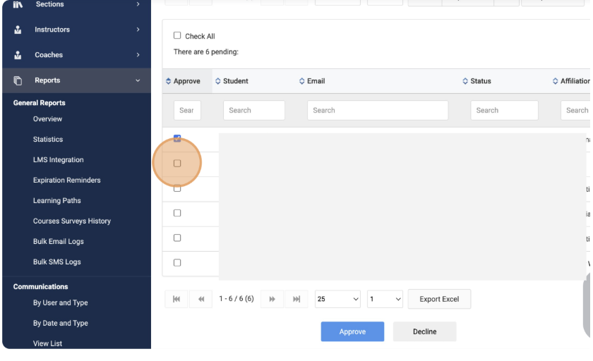Collapse the Reports menu chevron

coord(138,80)
